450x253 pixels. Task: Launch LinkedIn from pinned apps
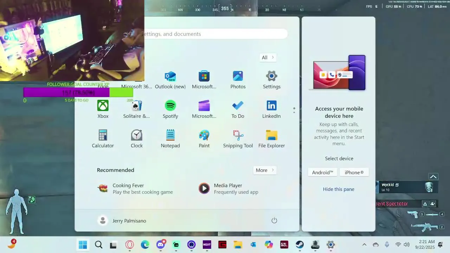coord(271,110)
